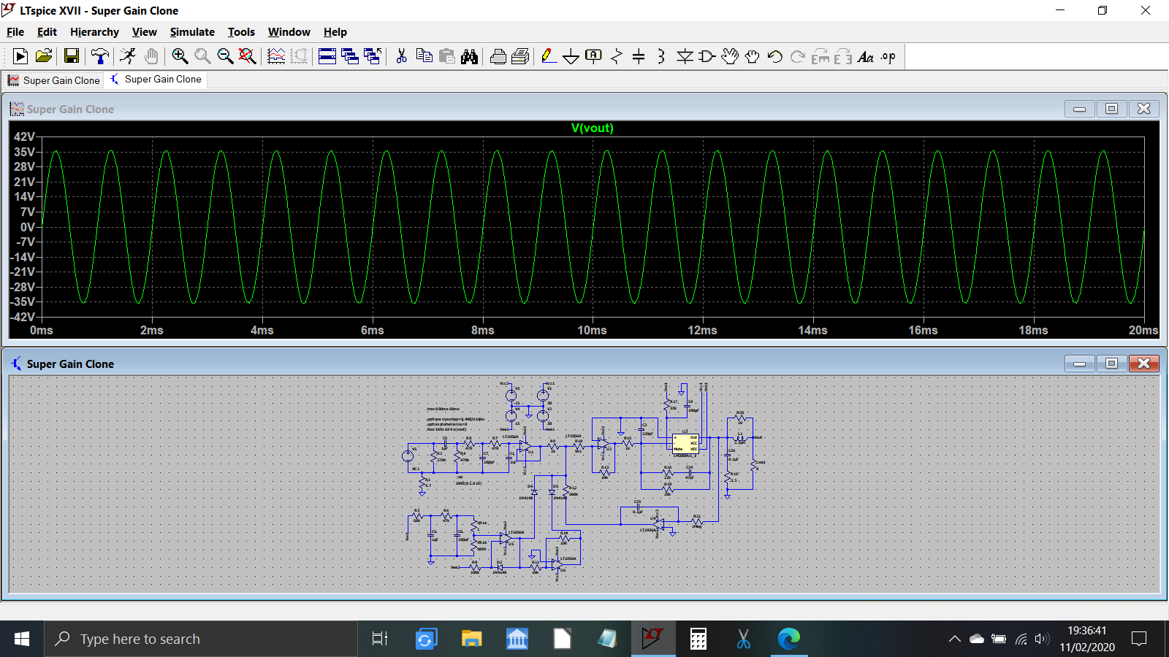Screen dimensions: 1169x657
Task: Select the Text Aa tool
Action: (x=866, y=56)
